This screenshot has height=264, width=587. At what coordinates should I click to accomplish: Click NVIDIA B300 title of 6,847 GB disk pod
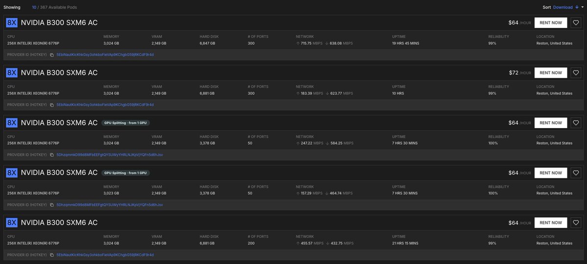(59, 23)
